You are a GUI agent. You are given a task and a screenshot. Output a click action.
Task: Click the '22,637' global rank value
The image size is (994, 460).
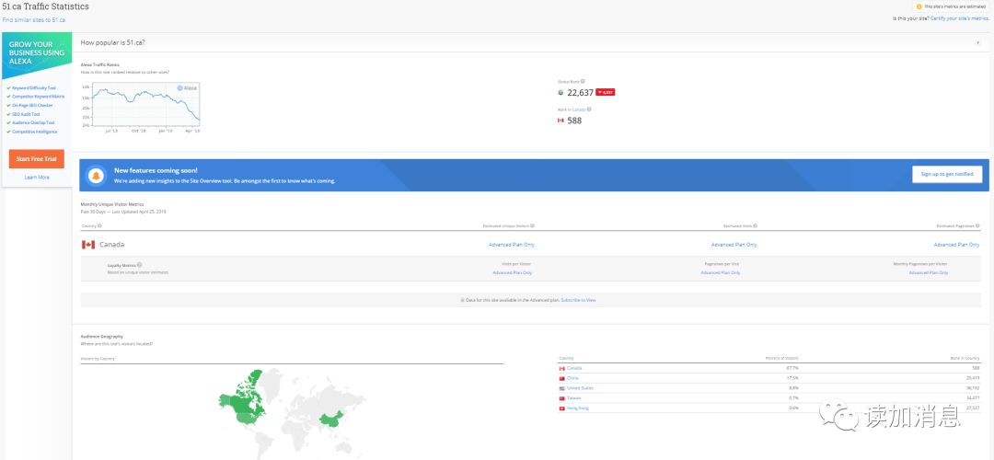[x=580, y=93]
